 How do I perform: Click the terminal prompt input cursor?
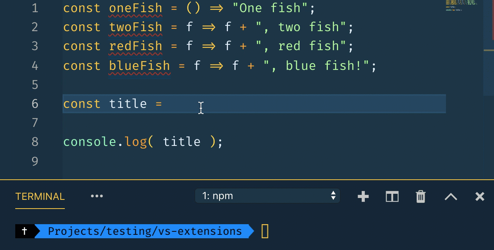(265, 231)
